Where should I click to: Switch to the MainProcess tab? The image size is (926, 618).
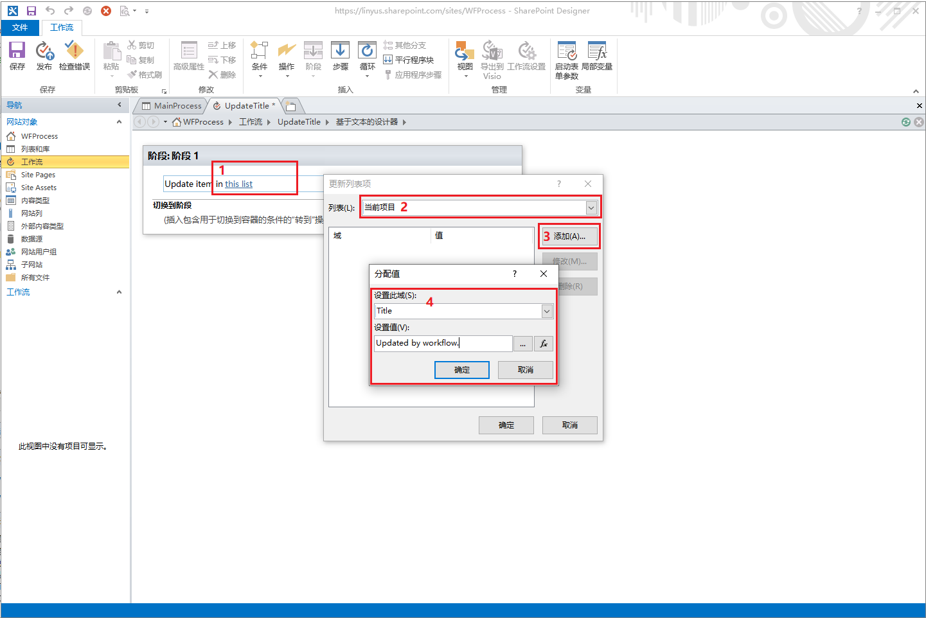[x=172, y=106]
